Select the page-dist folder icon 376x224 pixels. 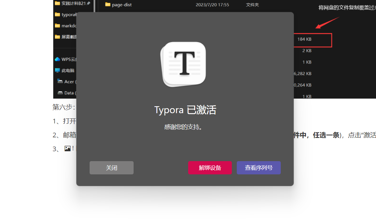108,5
